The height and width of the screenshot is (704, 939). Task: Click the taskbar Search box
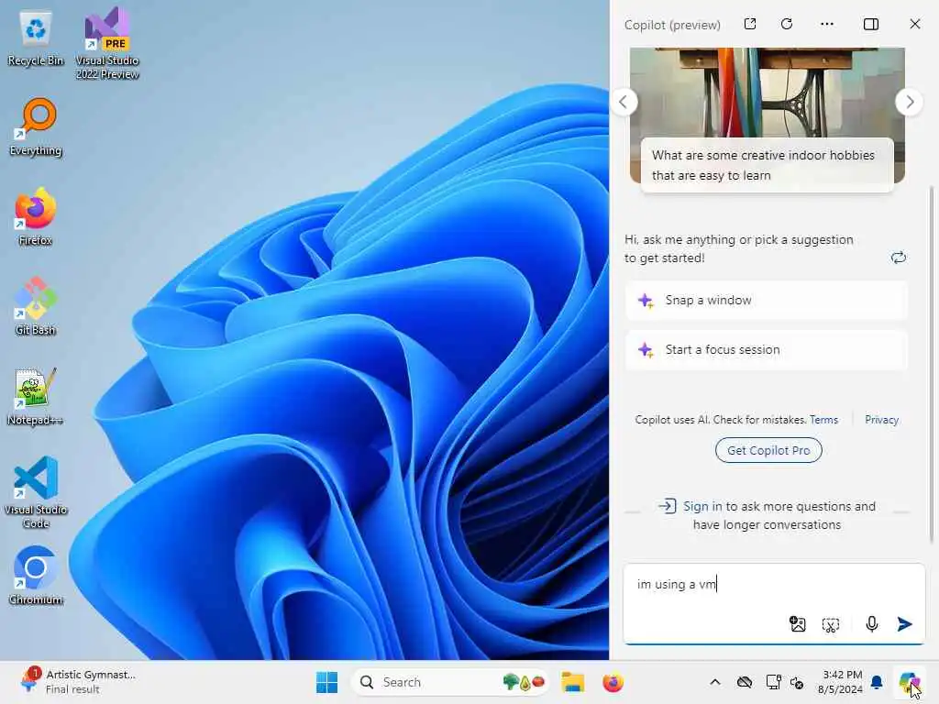450,682
